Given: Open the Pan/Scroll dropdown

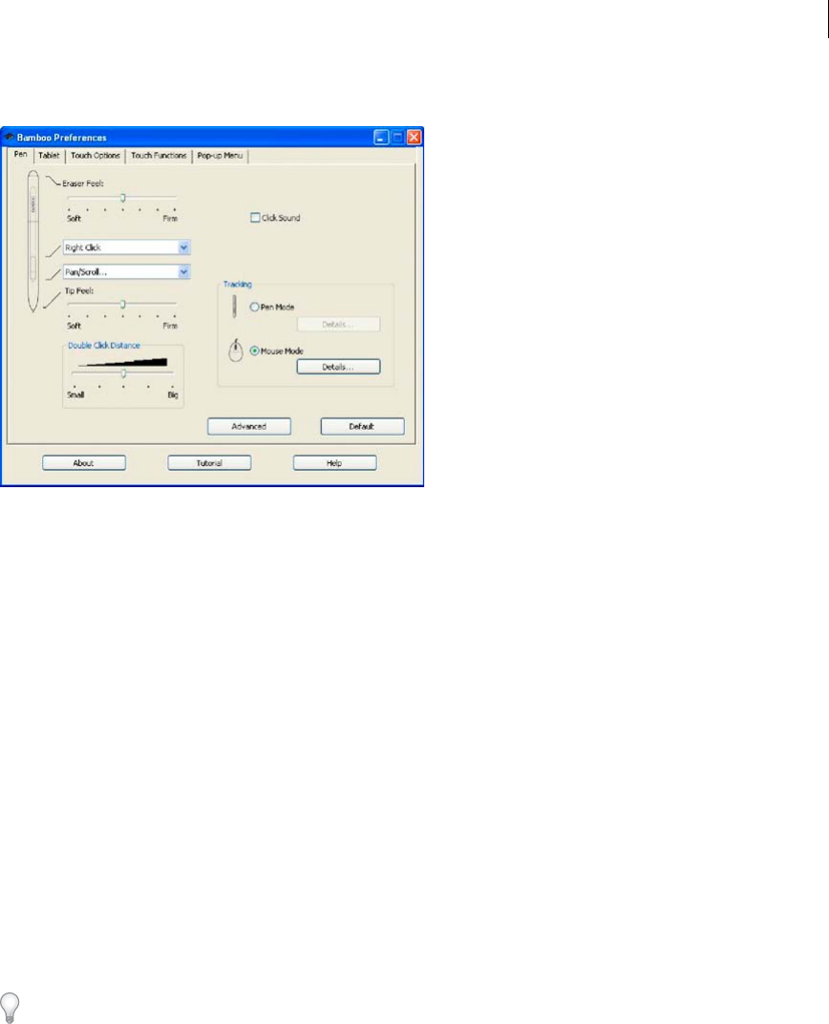Looking at the screenshot, I should (x=127, y=271).
